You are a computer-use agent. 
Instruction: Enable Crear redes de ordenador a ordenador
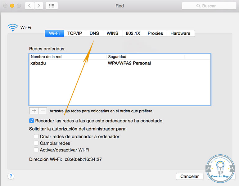click(36, 136)
